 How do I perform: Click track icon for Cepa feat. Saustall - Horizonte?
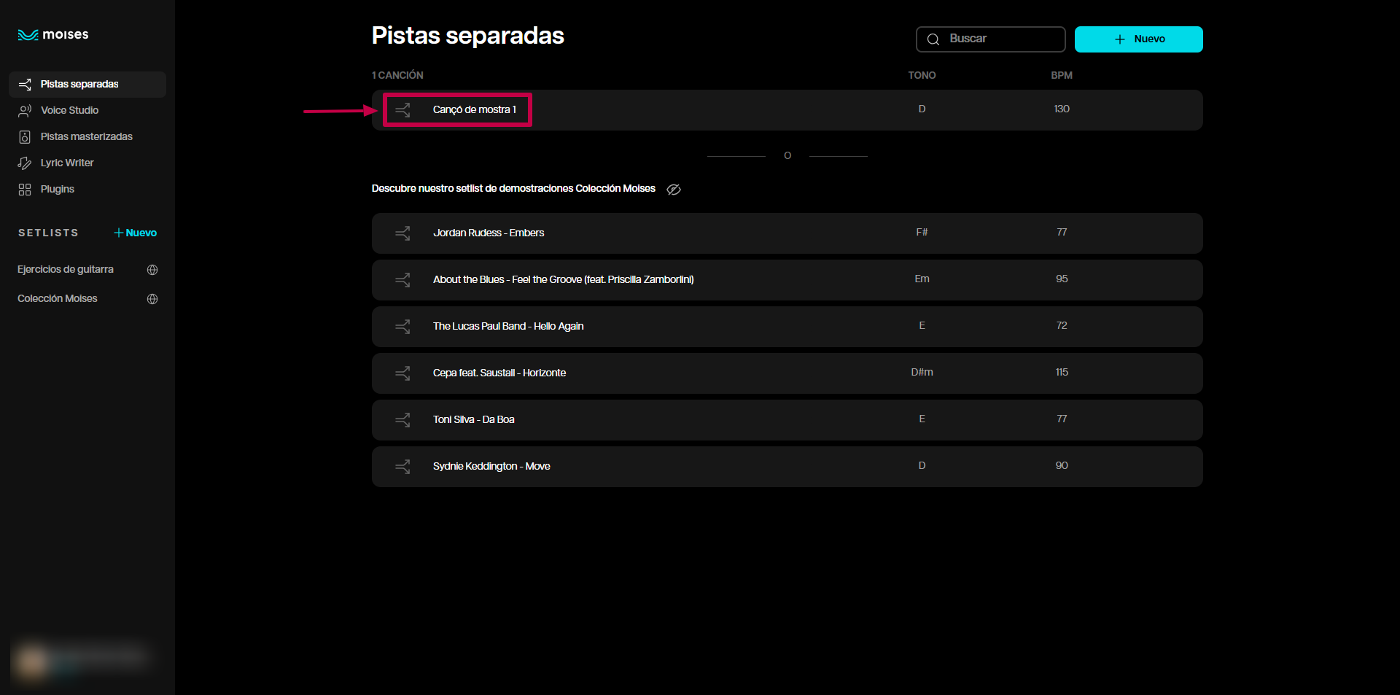click(x=402, y=373)
